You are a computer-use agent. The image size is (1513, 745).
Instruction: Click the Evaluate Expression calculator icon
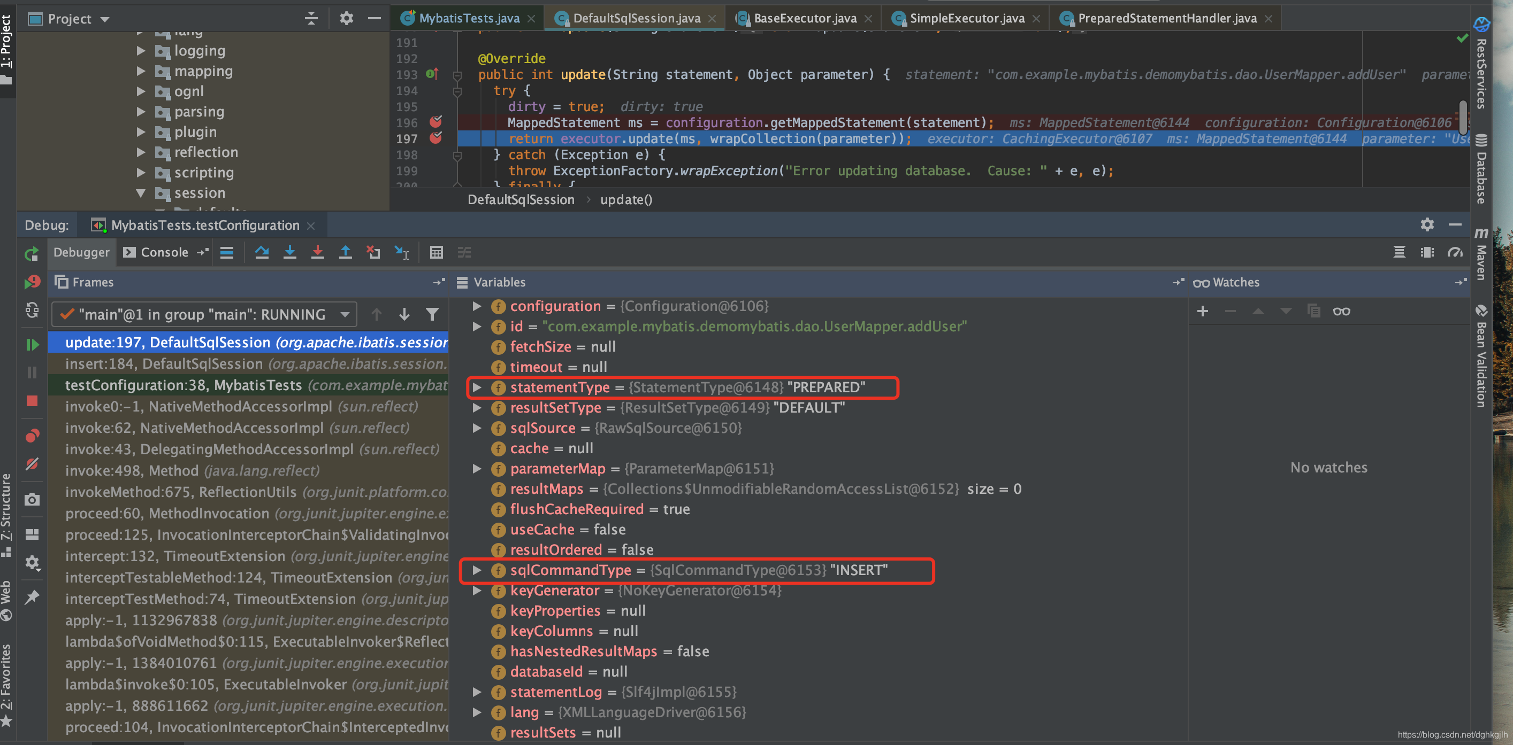[x=436, y=252]
